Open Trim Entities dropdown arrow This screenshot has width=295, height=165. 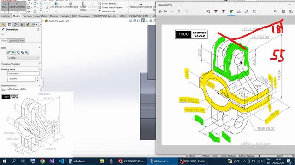pyautogui.click(x=56, y=12)
